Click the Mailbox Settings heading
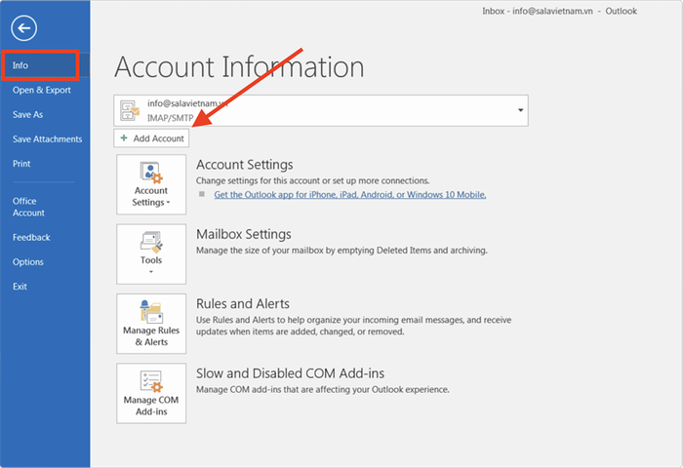The height and width of the screenshot is (468, 683). [244, 234]
